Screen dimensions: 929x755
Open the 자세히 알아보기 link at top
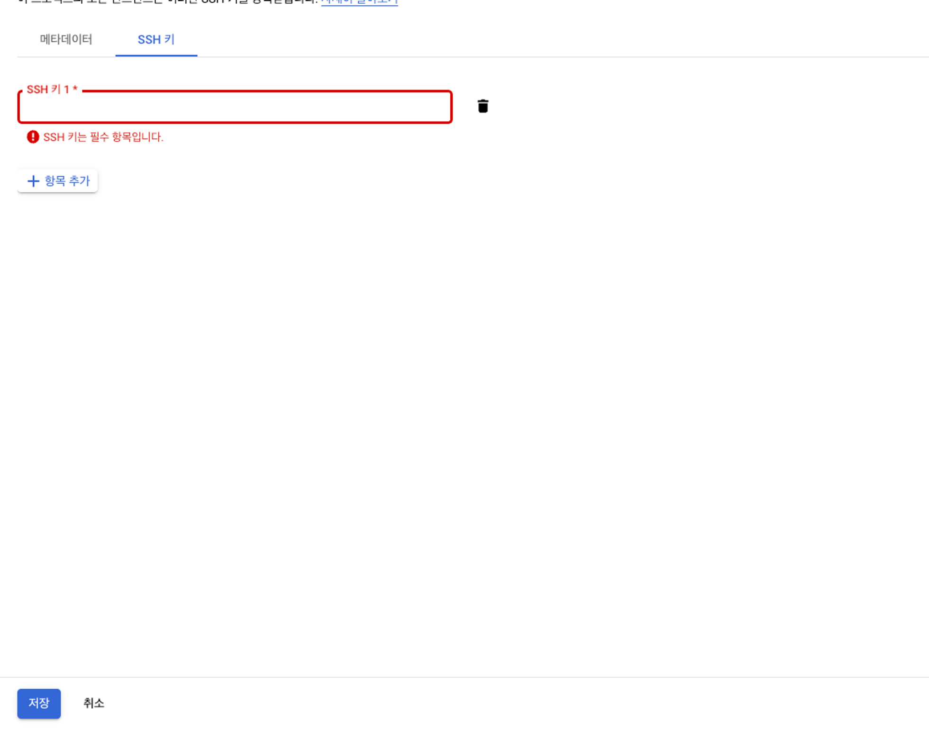tap(359, 2)
